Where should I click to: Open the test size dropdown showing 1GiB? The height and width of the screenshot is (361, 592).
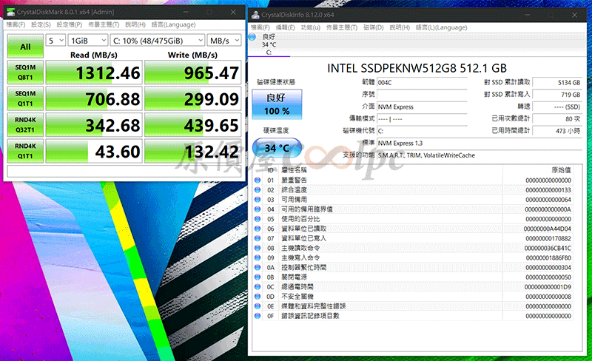click(88, 41)
